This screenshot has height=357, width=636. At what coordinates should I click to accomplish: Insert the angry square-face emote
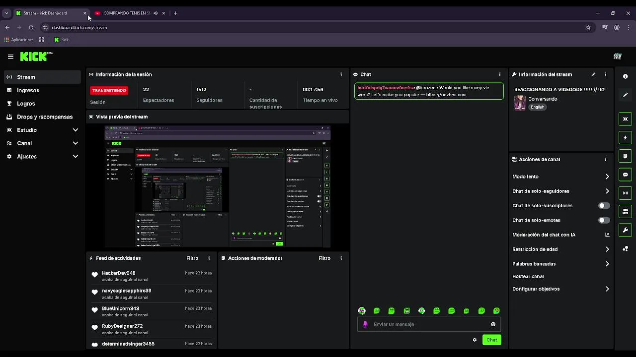[406, 311]
